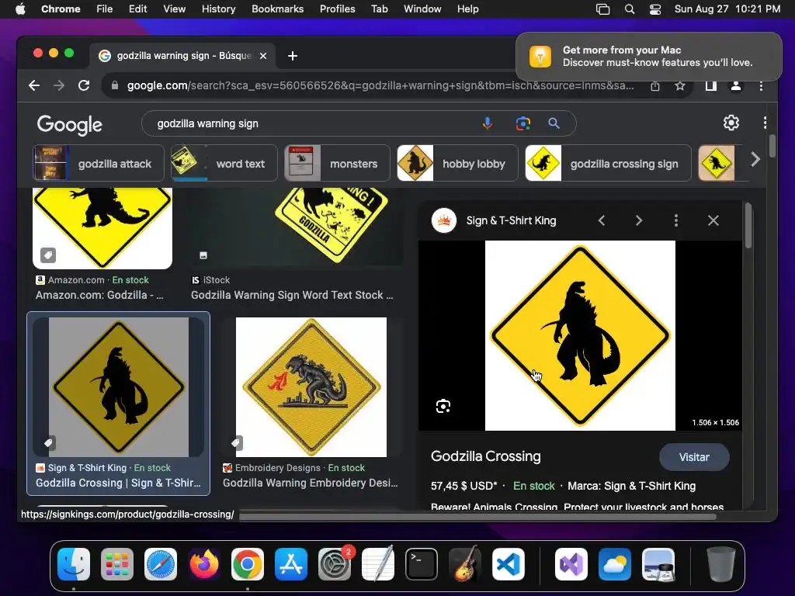Click the preview panel vertical scrollbar
The image size is (795, 596).
click(748, 226)
